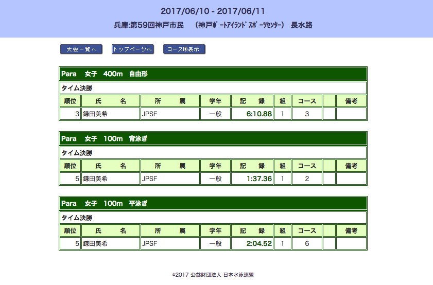Click the 組 column header in 100m 背泳ぎ table
This screenshot has height=285, width=433.
(x=283, y=166)
